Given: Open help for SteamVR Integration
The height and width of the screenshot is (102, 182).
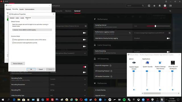Looking at the screenshot, I should pos(111,65).
